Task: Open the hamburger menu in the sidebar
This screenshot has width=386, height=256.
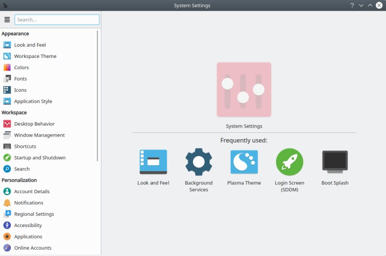Action: click(x=7, y=20)
